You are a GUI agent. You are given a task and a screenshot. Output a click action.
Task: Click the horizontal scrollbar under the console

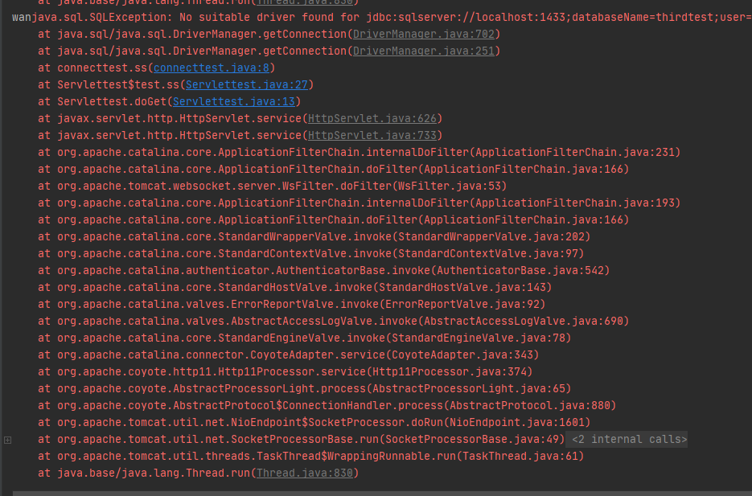click(x=382, y=493)
